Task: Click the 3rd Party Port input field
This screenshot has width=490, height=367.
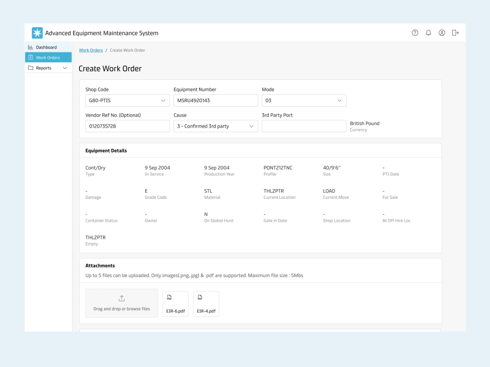Action: pos(304,126)
